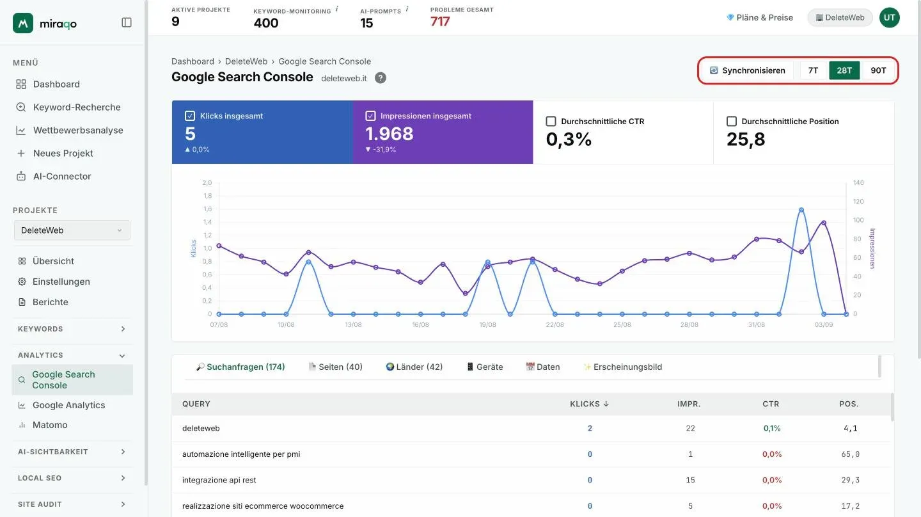Click the query 'realizzazione siti ecommerce woocommerce'

[263, 506]
